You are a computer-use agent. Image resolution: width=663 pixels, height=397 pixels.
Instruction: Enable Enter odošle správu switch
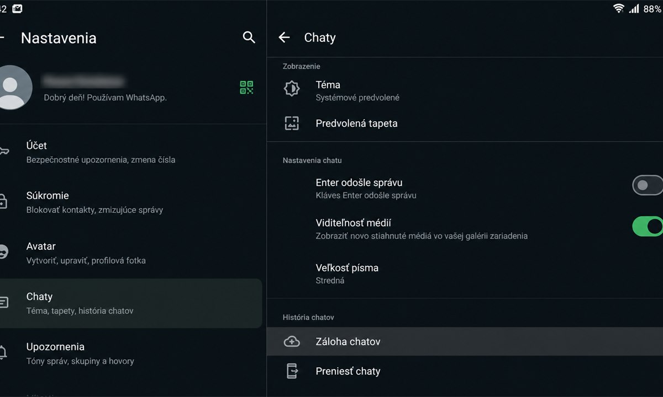[648, 185]
